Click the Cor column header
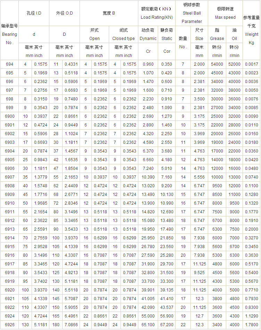This screenshot has height=330, width=261. tap(167, 51)
